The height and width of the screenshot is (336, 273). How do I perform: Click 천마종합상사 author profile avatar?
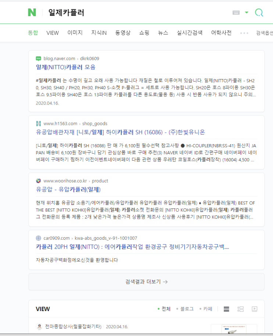click(39, 326)
